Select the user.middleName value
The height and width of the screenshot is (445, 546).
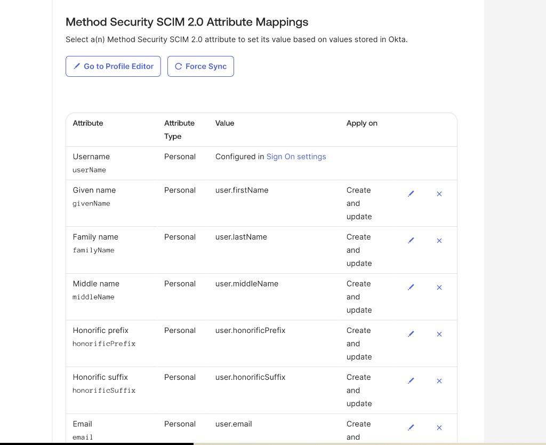pos(246,283)
